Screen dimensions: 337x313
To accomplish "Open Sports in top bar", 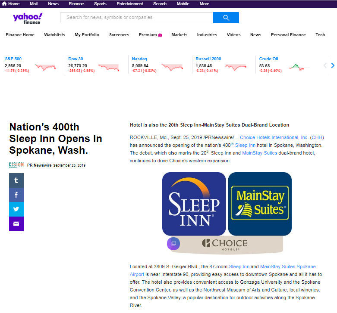I will point(100,3).
